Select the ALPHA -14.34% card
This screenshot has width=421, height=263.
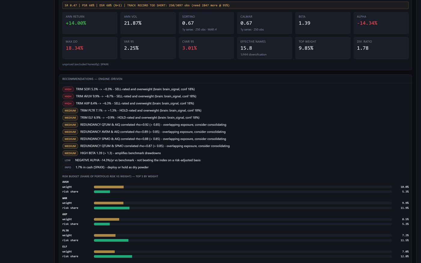pyautogui.click(x=381, y=23)
